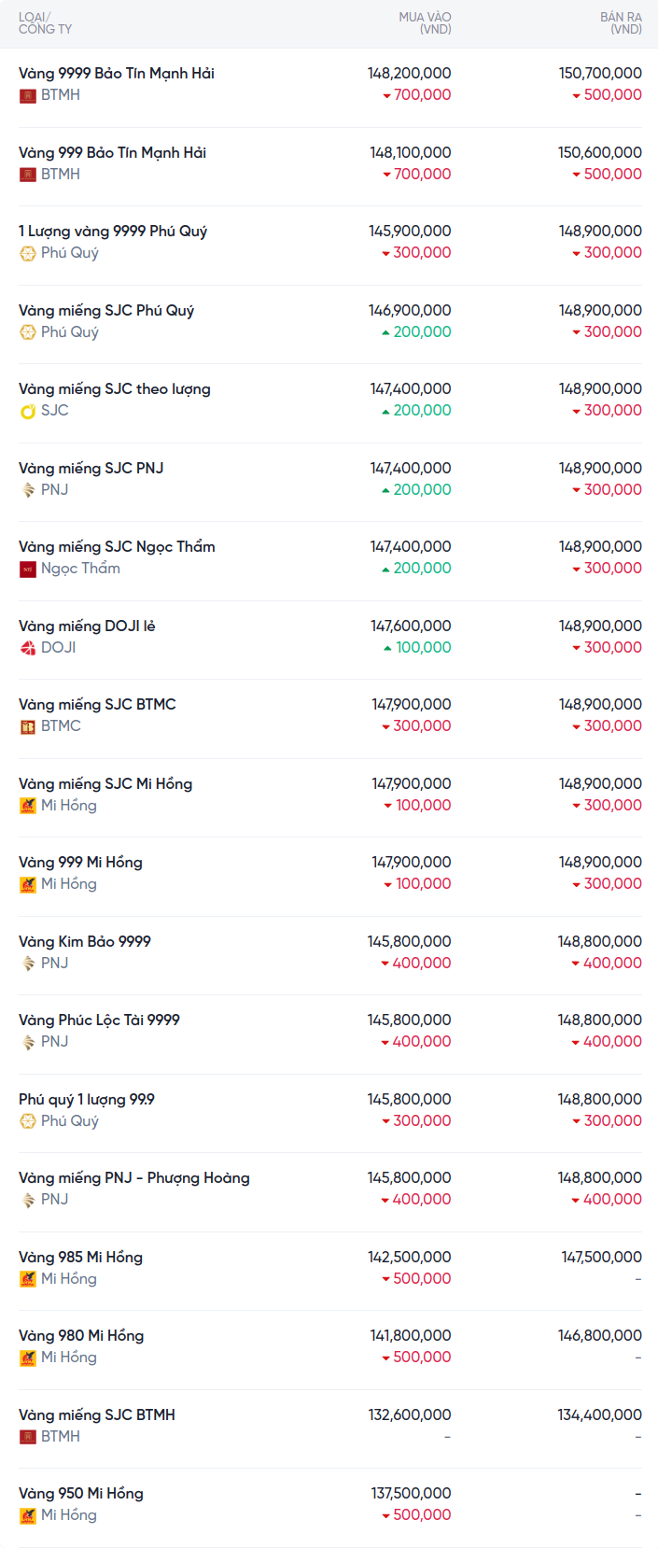Click Mi Hồng logo under Vàng 985 Mi Hồng
This screenshot has width=658, height=1548.
28,1279
